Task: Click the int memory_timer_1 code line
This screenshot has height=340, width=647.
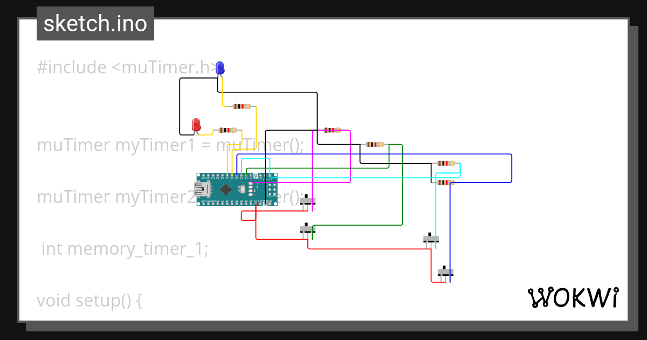Action: click(125, 249)
